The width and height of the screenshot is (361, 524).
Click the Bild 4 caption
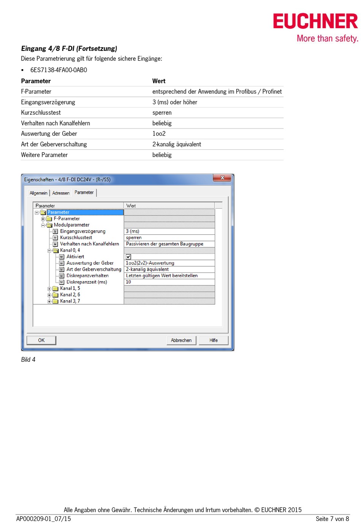click(28, 359)
